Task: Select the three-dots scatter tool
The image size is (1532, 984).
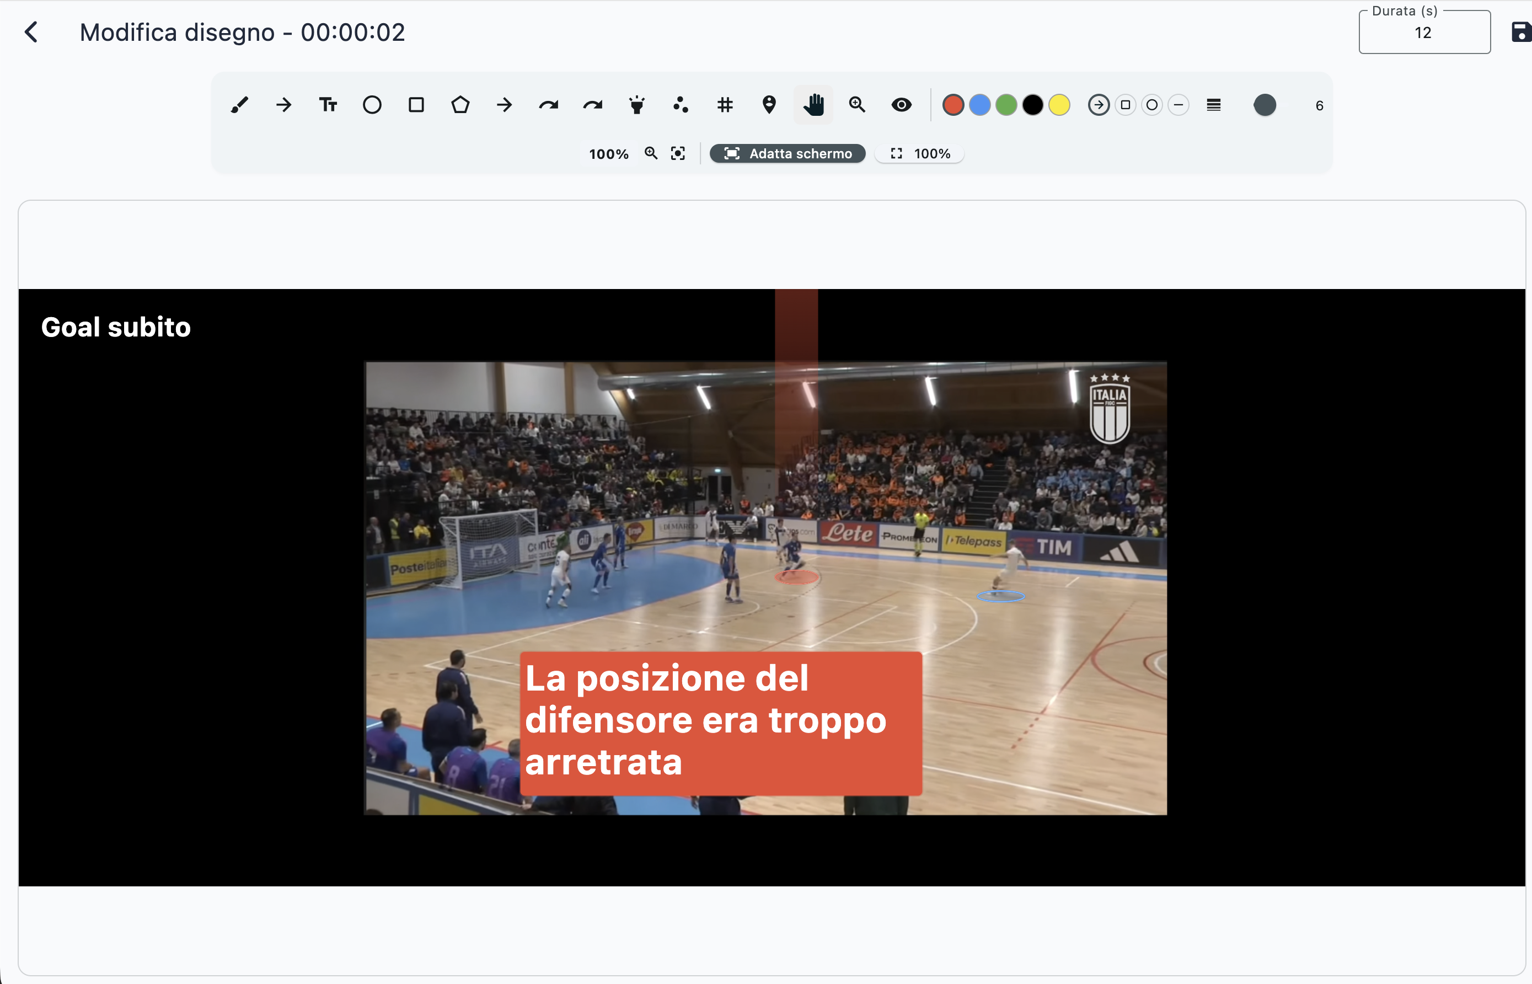Action: click(x=681, y=105)
